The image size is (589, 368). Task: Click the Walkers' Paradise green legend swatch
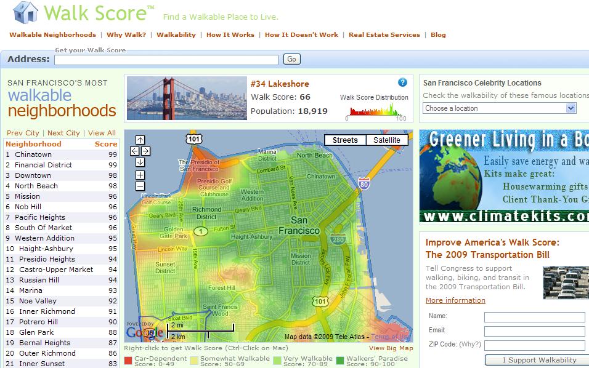340,361
